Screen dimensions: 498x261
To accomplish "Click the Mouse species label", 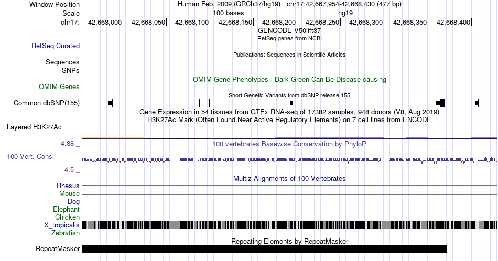I will (x=69, y=194).
